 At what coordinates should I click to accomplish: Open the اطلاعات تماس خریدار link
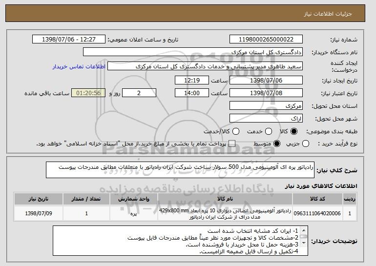tap(79, 66)
